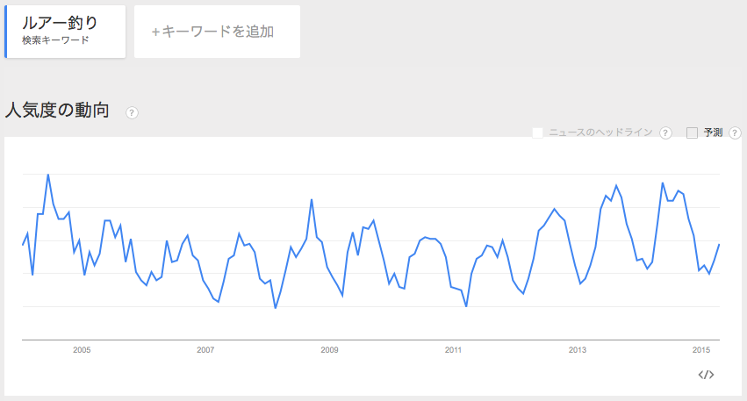Viewport: 747px width, 401px height.
Task: Select the ルアー釣り search term card
Action: (65, 32)
